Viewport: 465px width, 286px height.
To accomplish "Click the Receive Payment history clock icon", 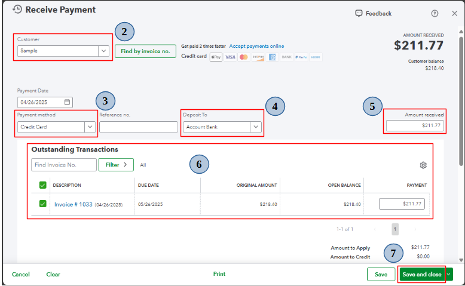I will tap(17, 10).
